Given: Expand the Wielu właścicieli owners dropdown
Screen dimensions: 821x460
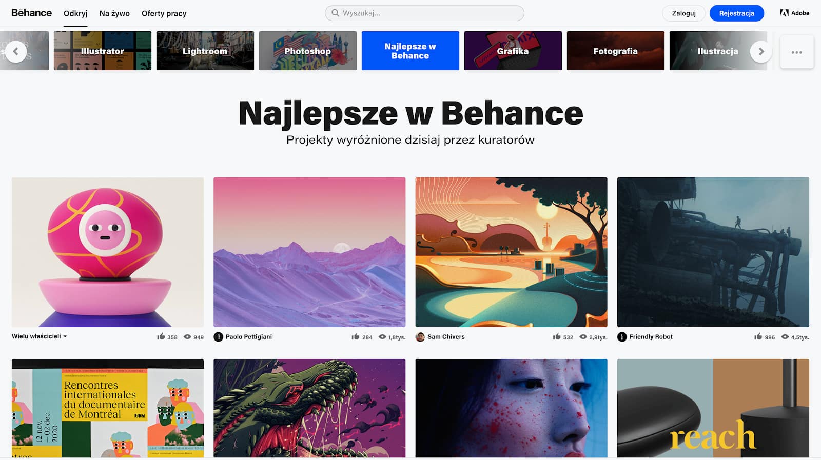Looking at the screenshot, I should pos(40,336).
